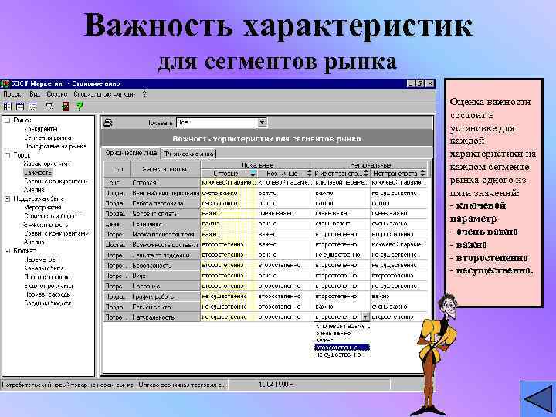Screen dimensions: 556x417
Task: Click the Розничные column header sort arrows
Action: [x=309, y=174]
